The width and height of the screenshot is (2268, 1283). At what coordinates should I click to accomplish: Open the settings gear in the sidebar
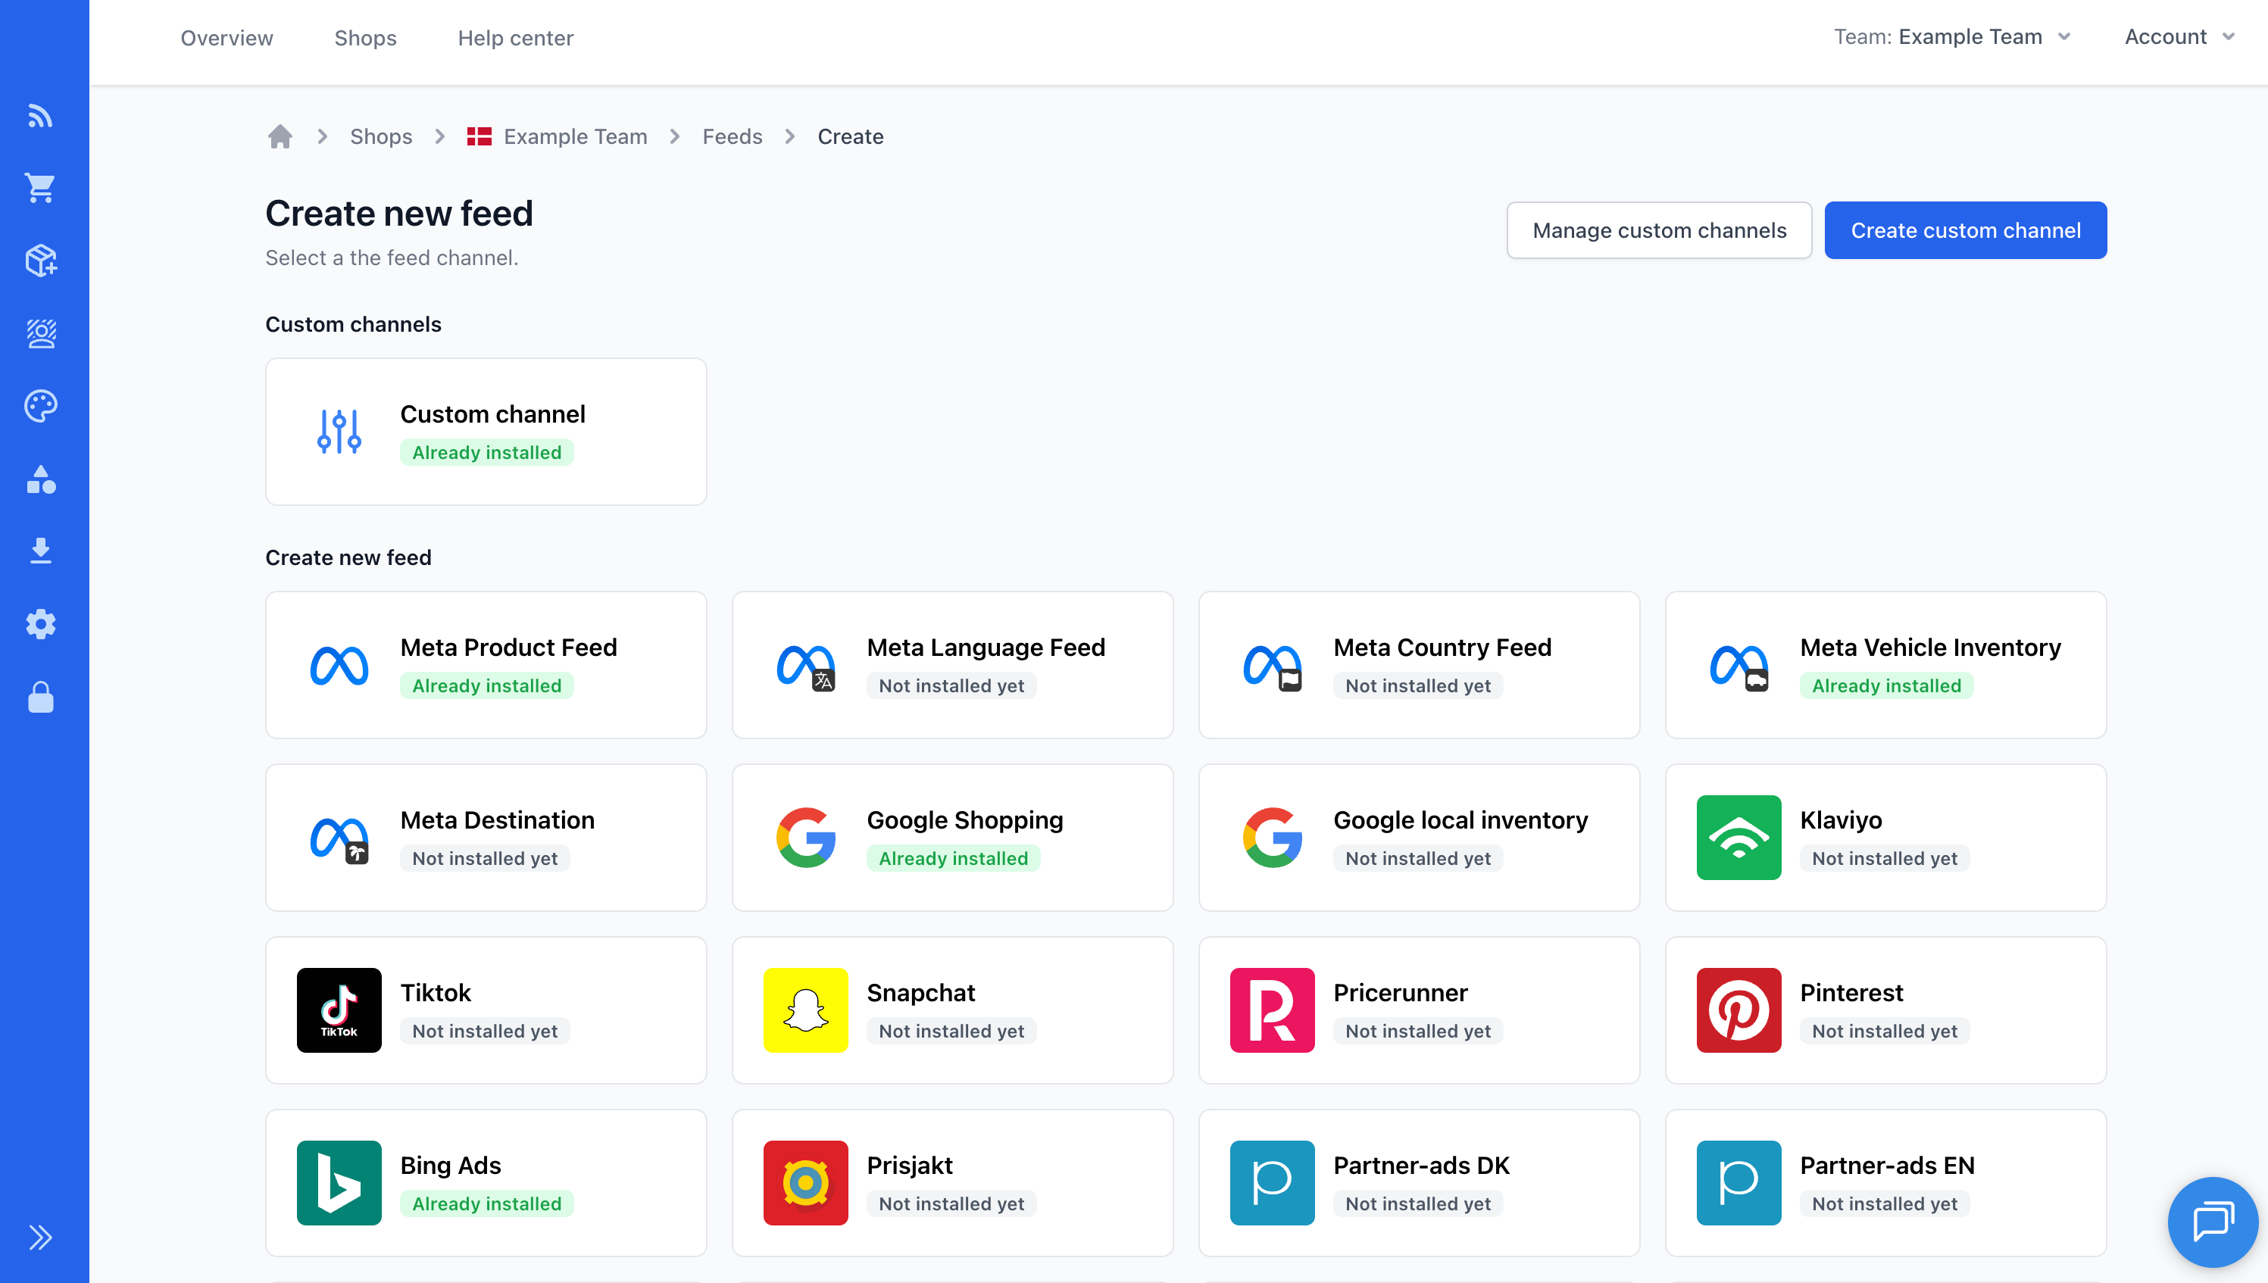[41, 624]
